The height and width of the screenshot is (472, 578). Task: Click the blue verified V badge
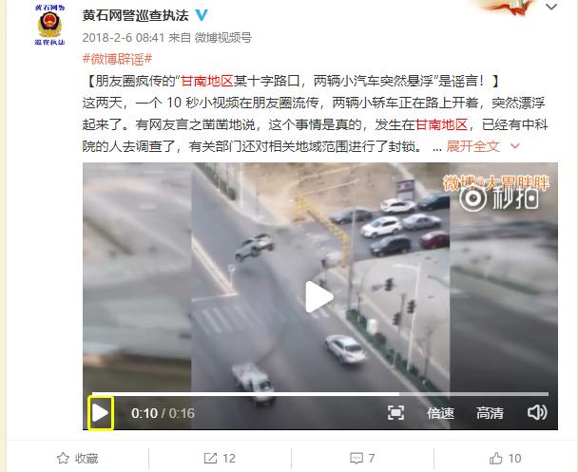[x=202, y=15]
